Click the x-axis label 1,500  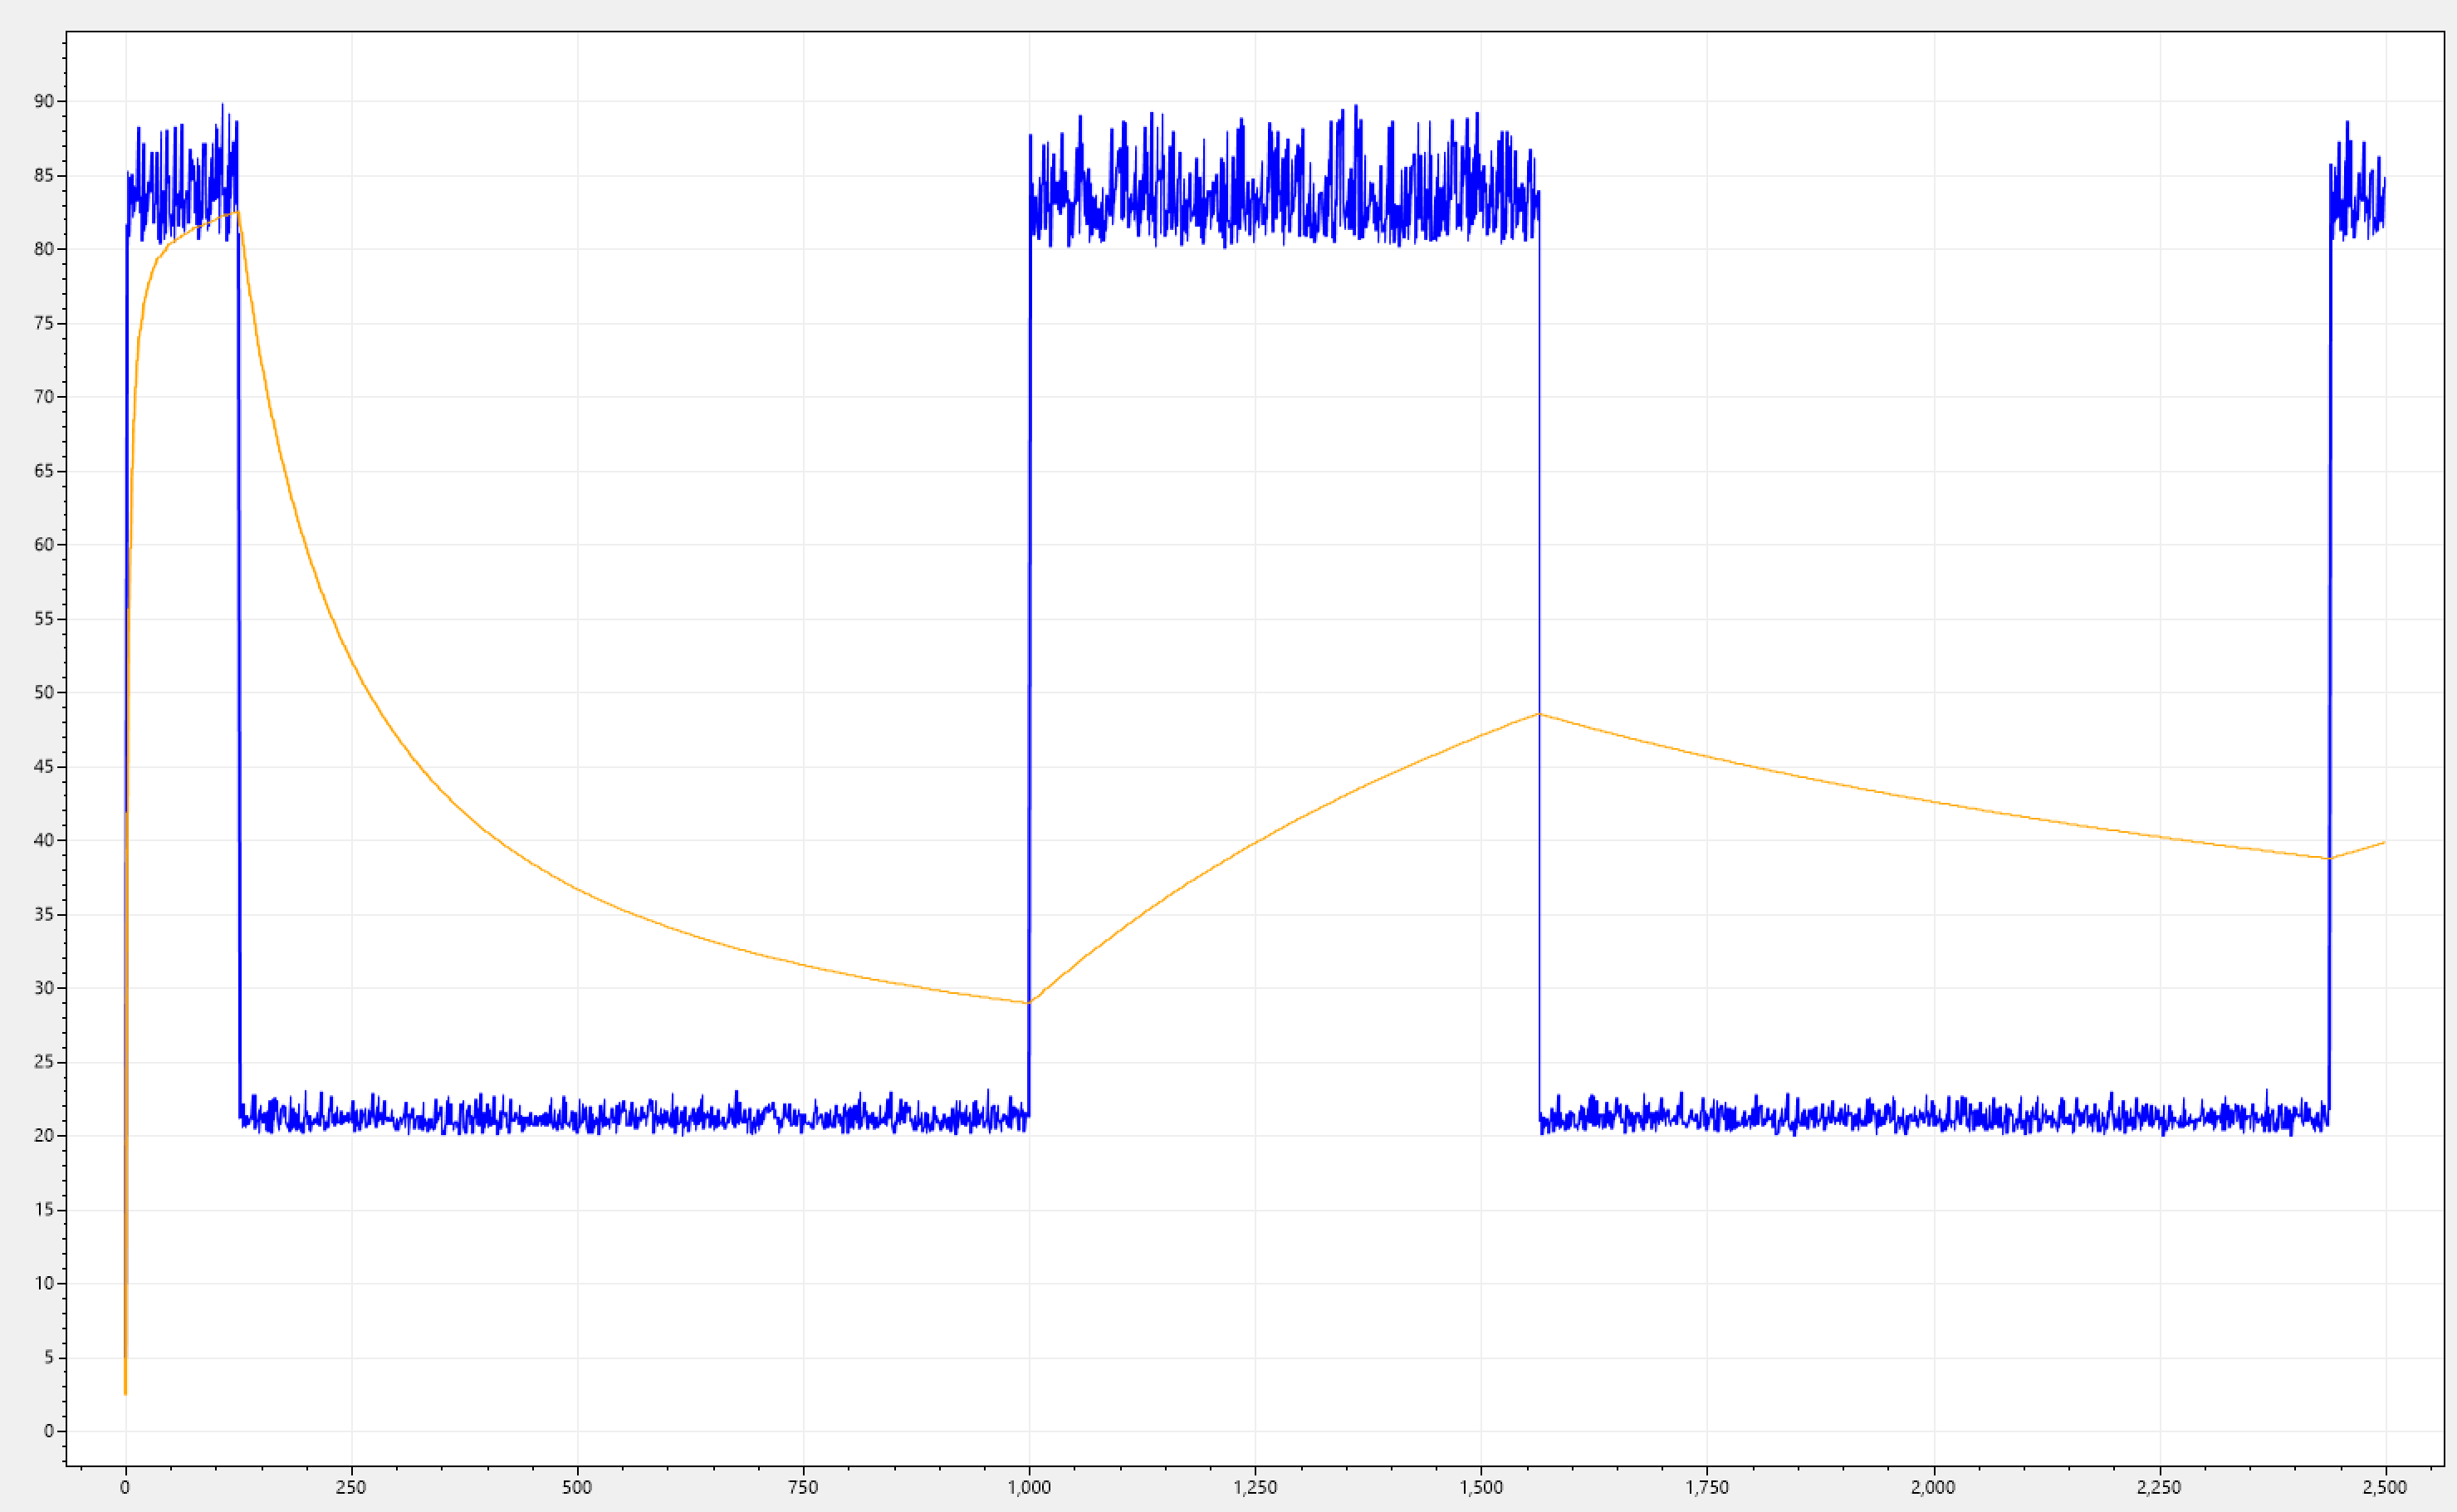pyautogui.click(x=1481, y=1488)
